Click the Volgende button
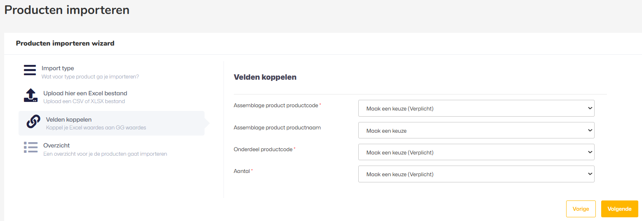Image resolution: width=642 pixels, height=221 pixels. [619, 209]
